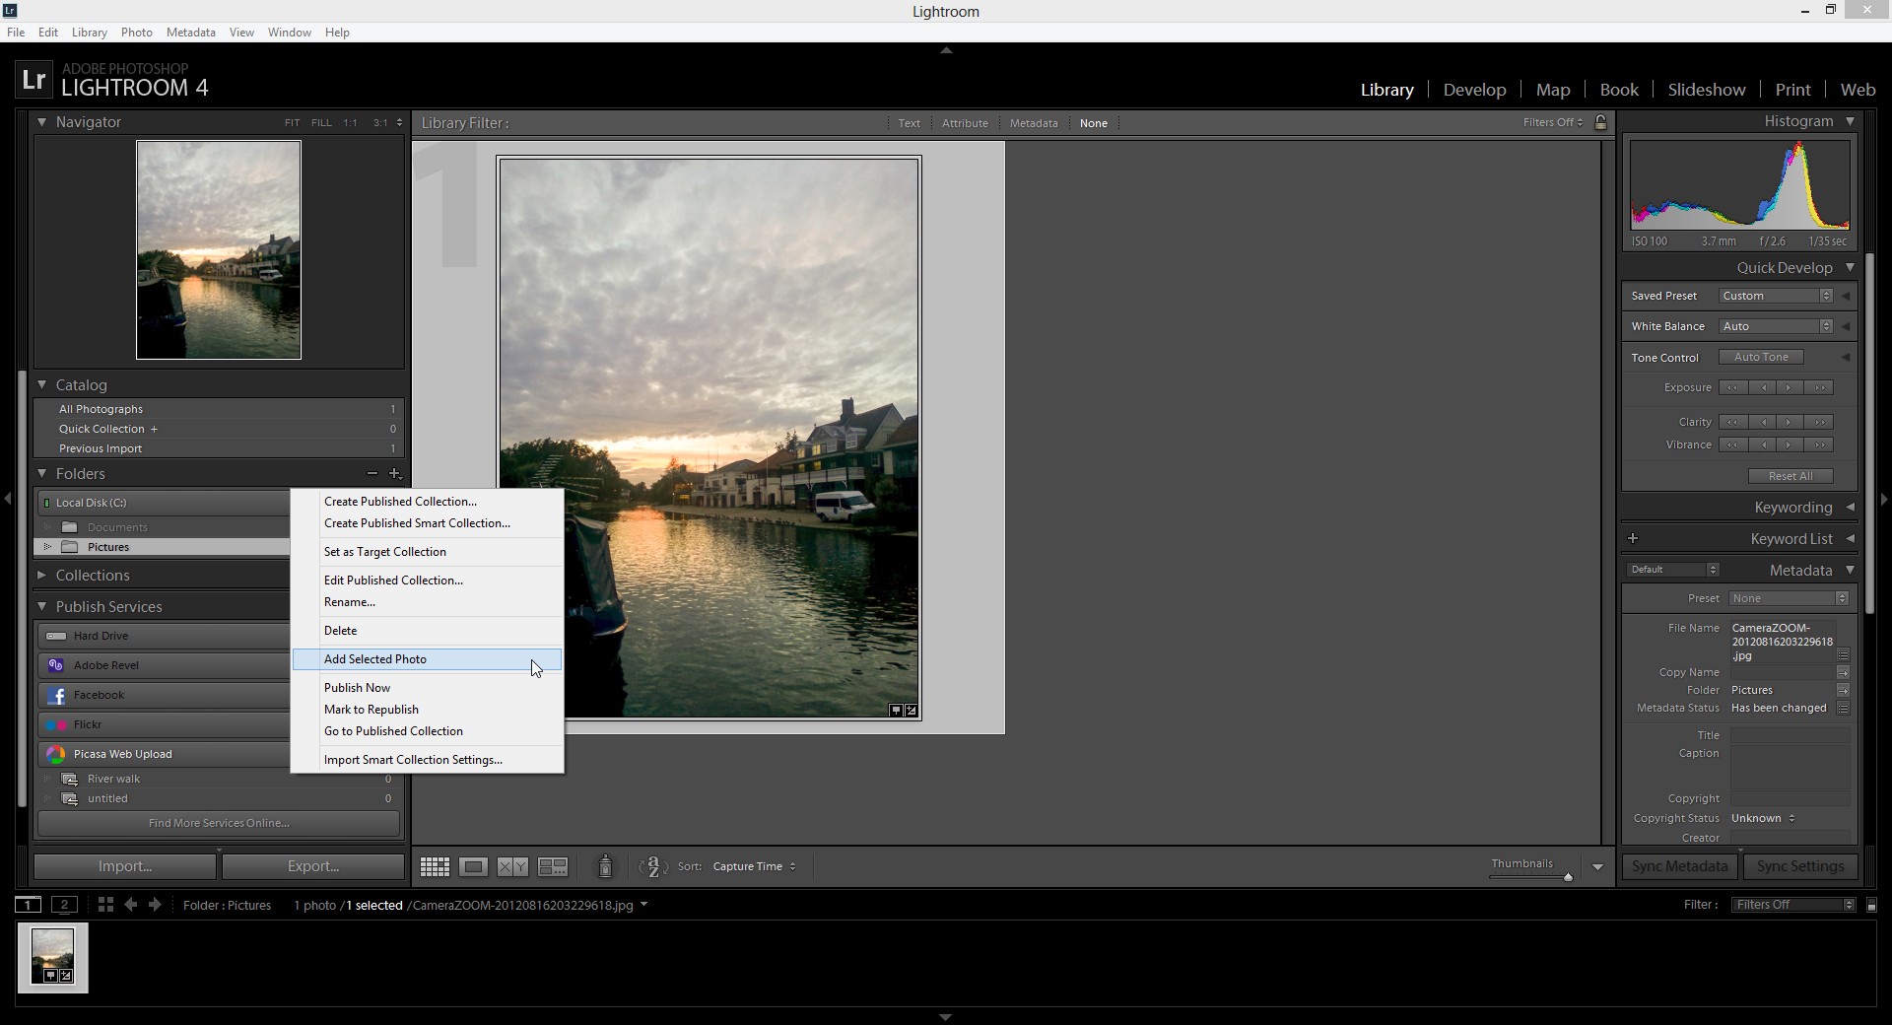Adjust the Thumbnails size slider

click(1567, 877)
